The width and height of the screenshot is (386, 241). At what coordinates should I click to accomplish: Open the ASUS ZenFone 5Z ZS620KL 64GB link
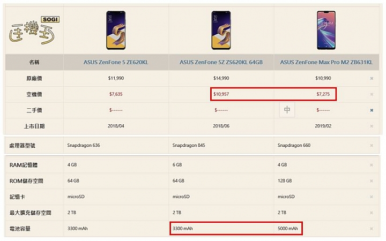[x=221, y=62]
